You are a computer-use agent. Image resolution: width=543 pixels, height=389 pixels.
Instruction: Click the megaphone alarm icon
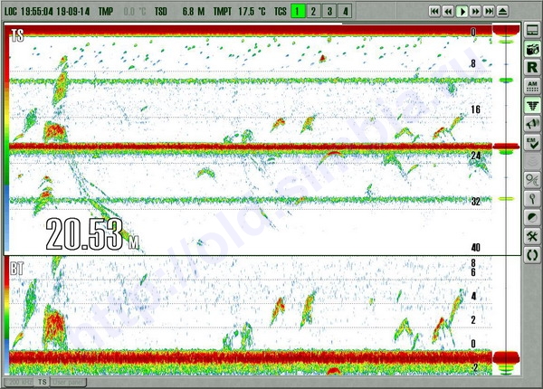pos(533,125)
